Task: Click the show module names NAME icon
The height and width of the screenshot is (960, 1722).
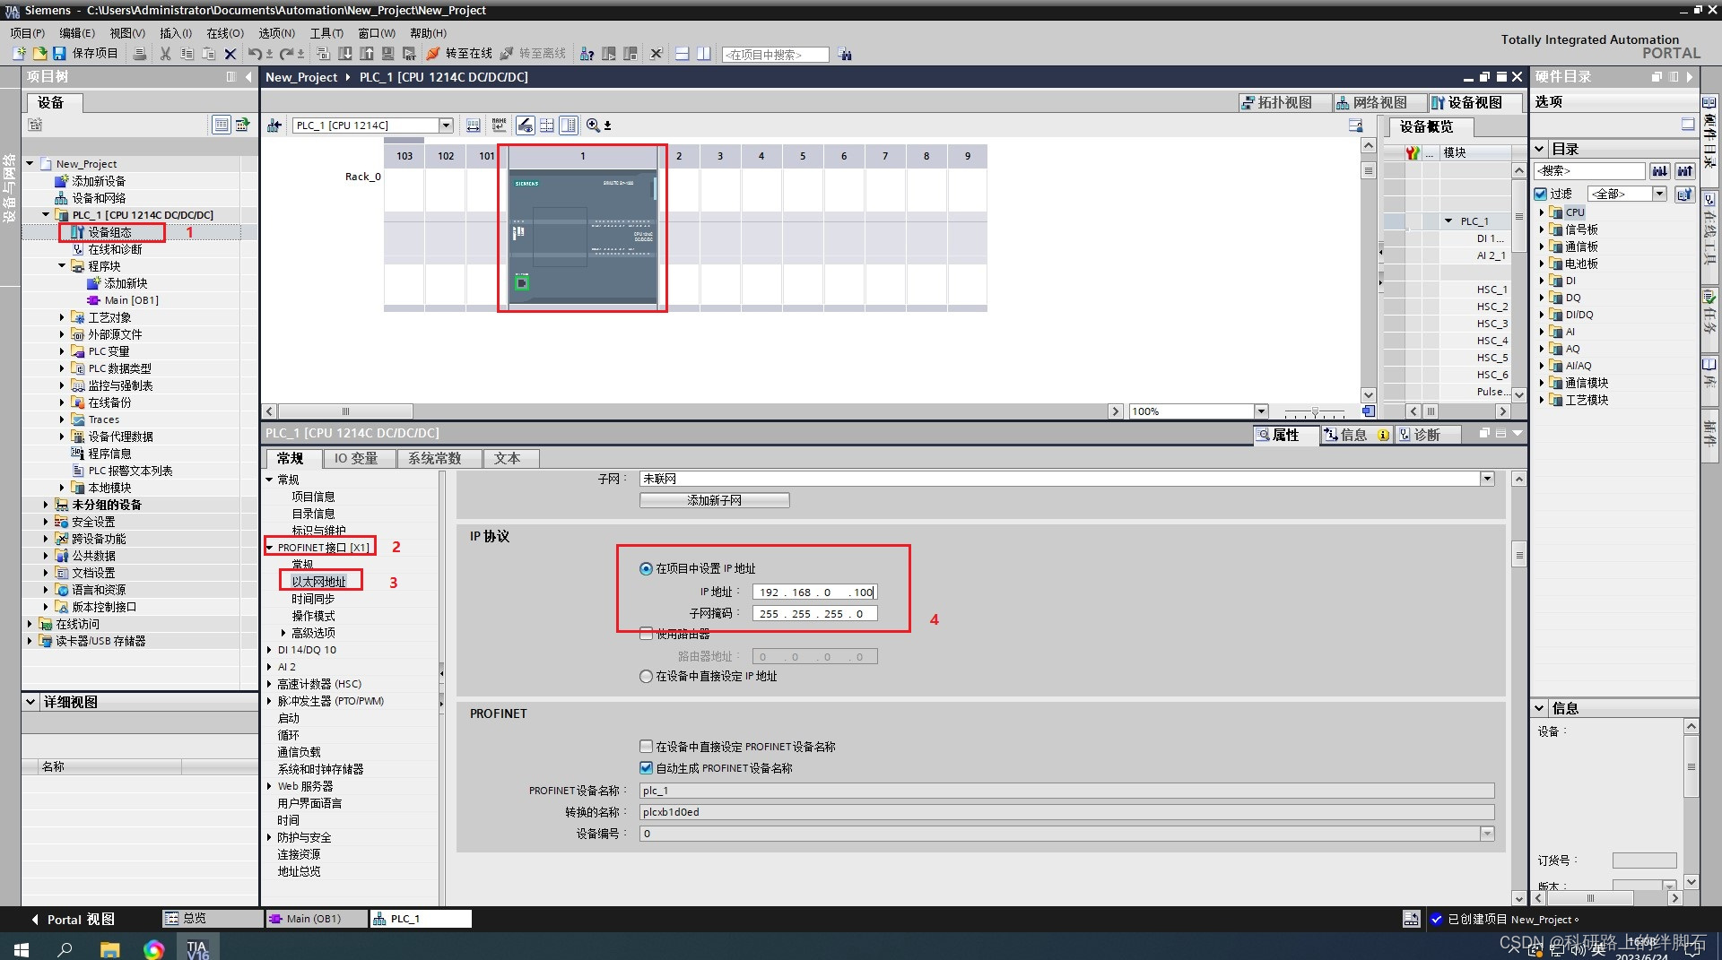Action: pyautogui.click(x=500, y=125)
